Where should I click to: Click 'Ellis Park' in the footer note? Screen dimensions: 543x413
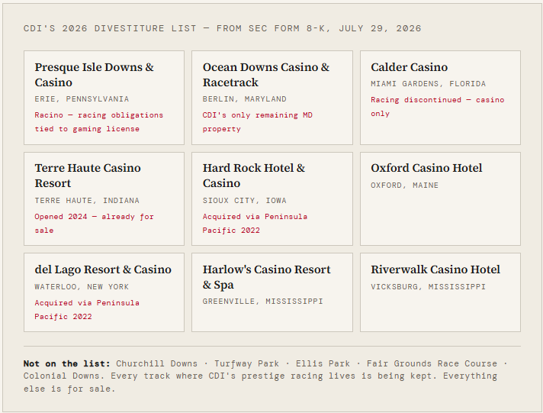coord(323,363)
